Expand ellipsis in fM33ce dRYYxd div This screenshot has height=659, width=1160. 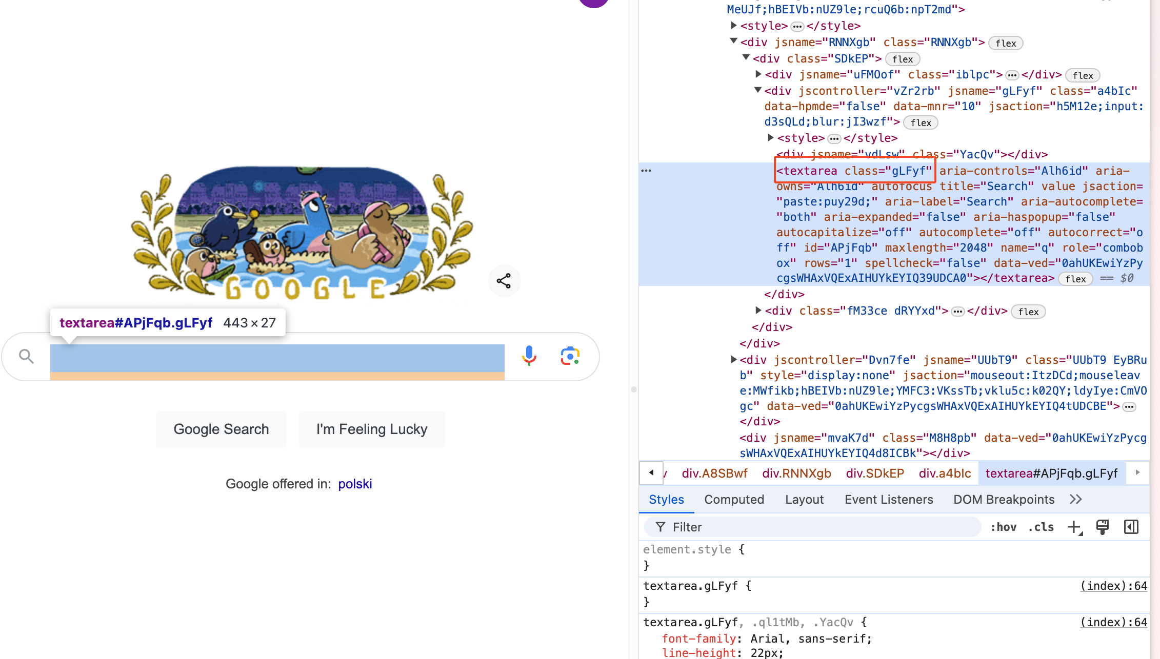click(957, 312)
